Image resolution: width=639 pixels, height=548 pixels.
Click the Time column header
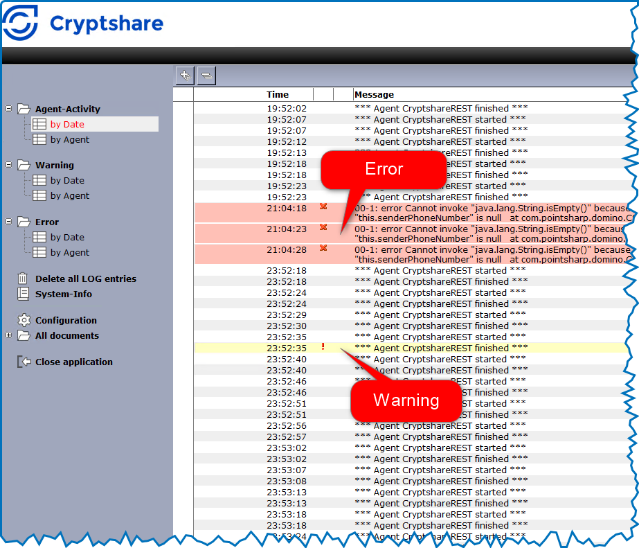click(x=278, y=94)
